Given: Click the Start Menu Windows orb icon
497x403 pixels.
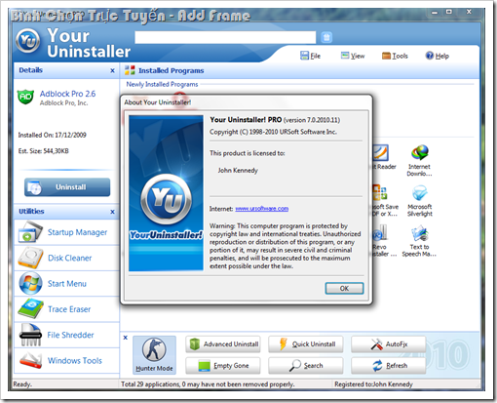Looking at the screenshot, I should (x=30, y=283).
